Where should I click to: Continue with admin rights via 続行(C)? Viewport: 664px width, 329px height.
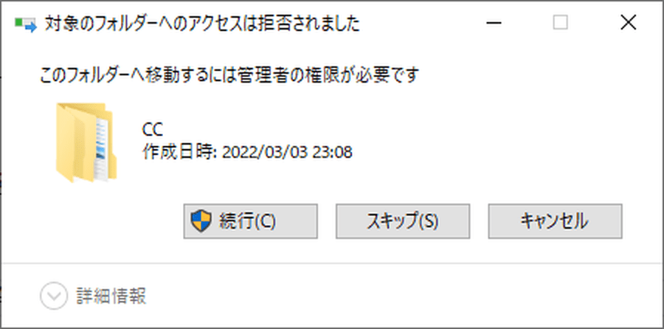(250, 221)
